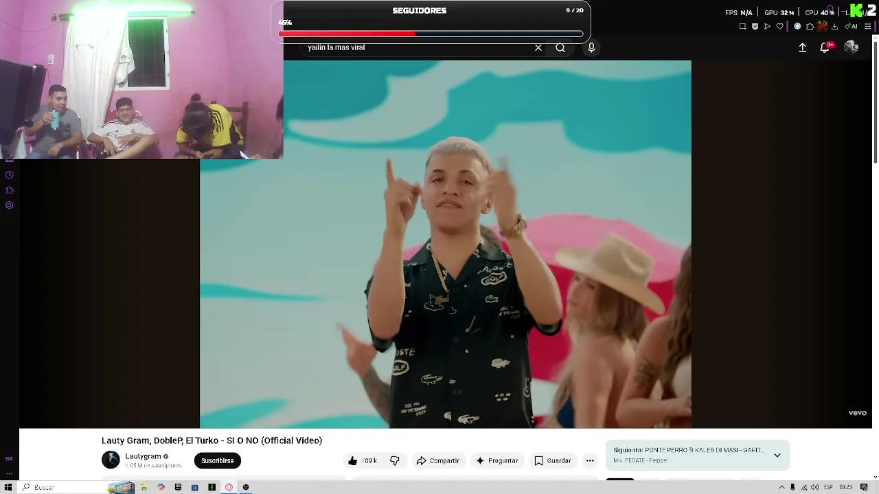879x494 pixels.
Task: Open the OBS taskbar icon
Action: pos(246,487)
